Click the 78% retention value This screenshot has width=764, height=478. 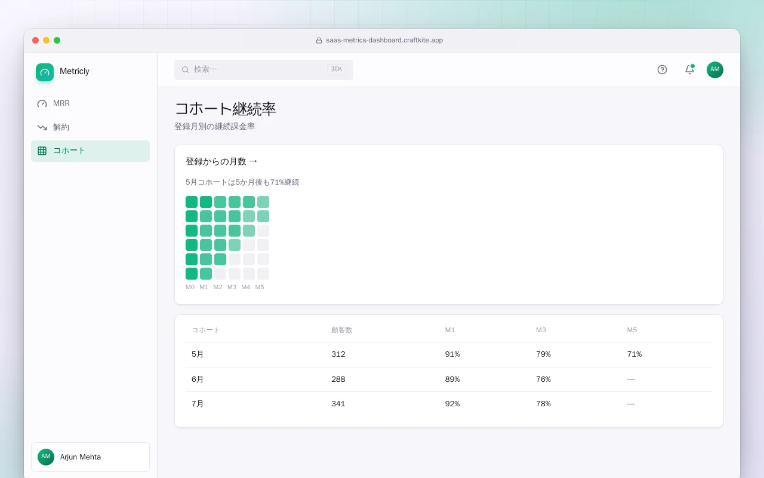tap(543, 404)
